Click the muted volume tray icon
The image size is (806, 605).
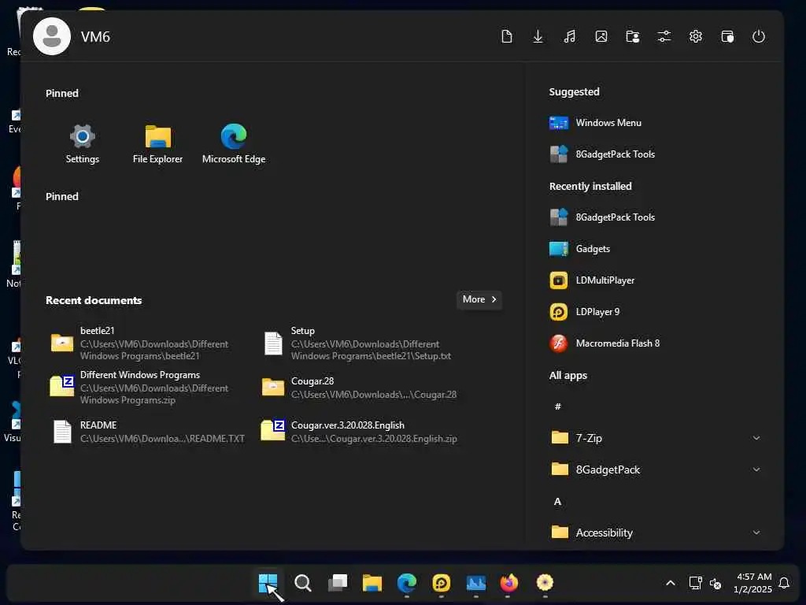[x=715, y=584]
